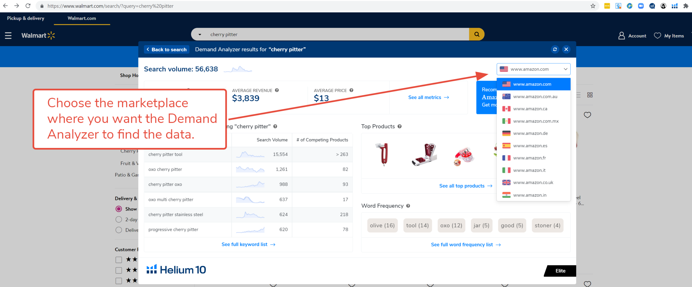Open My Items via the heart icon
The width and height of the screenshot is (692, 287).
[x=657, y=35]
